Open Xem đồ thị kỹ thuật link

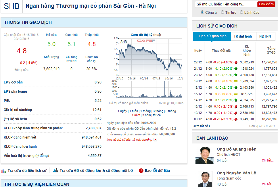pyautogui.click(x=146, y=35)
